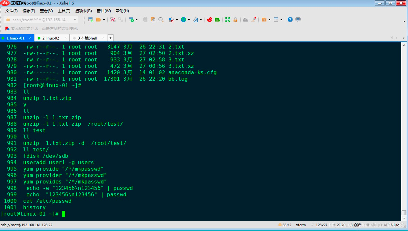Click the lock screen padlock icon
Image resolution: width=408 pixels, height=231 pixels.
coord(235,20)
